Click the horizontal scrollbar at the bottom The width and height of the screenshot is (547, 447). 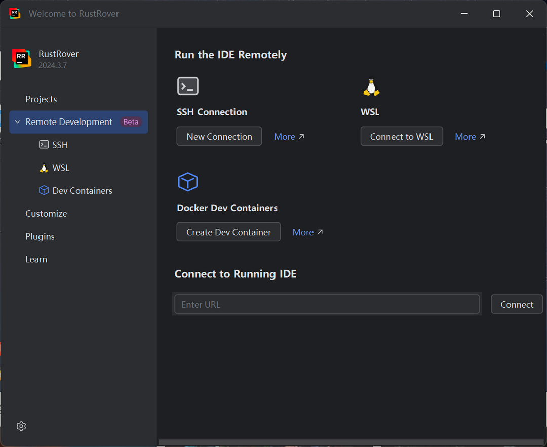click(350, 442)
